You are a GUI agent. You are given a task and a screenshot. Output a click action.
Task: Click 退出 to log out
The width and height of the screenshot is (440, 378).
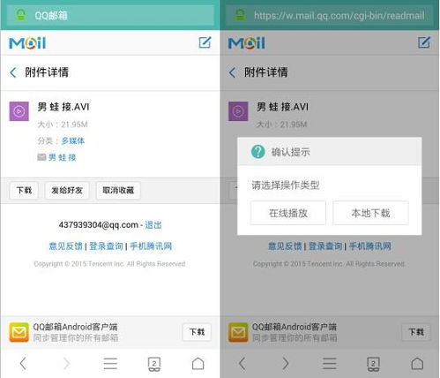[x=153, y=225]
